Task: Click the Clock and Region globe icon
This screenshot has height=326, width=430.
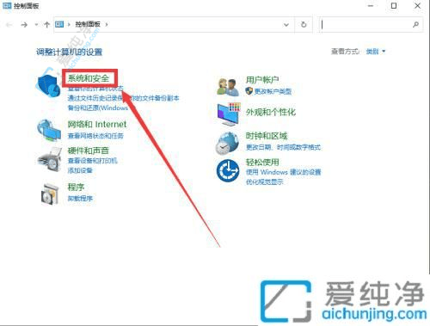Action: [228, 144]
